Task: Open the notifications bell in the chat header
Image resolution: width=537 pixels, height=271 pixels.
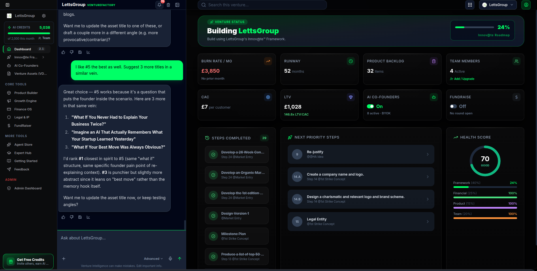Action: (159, 5)
